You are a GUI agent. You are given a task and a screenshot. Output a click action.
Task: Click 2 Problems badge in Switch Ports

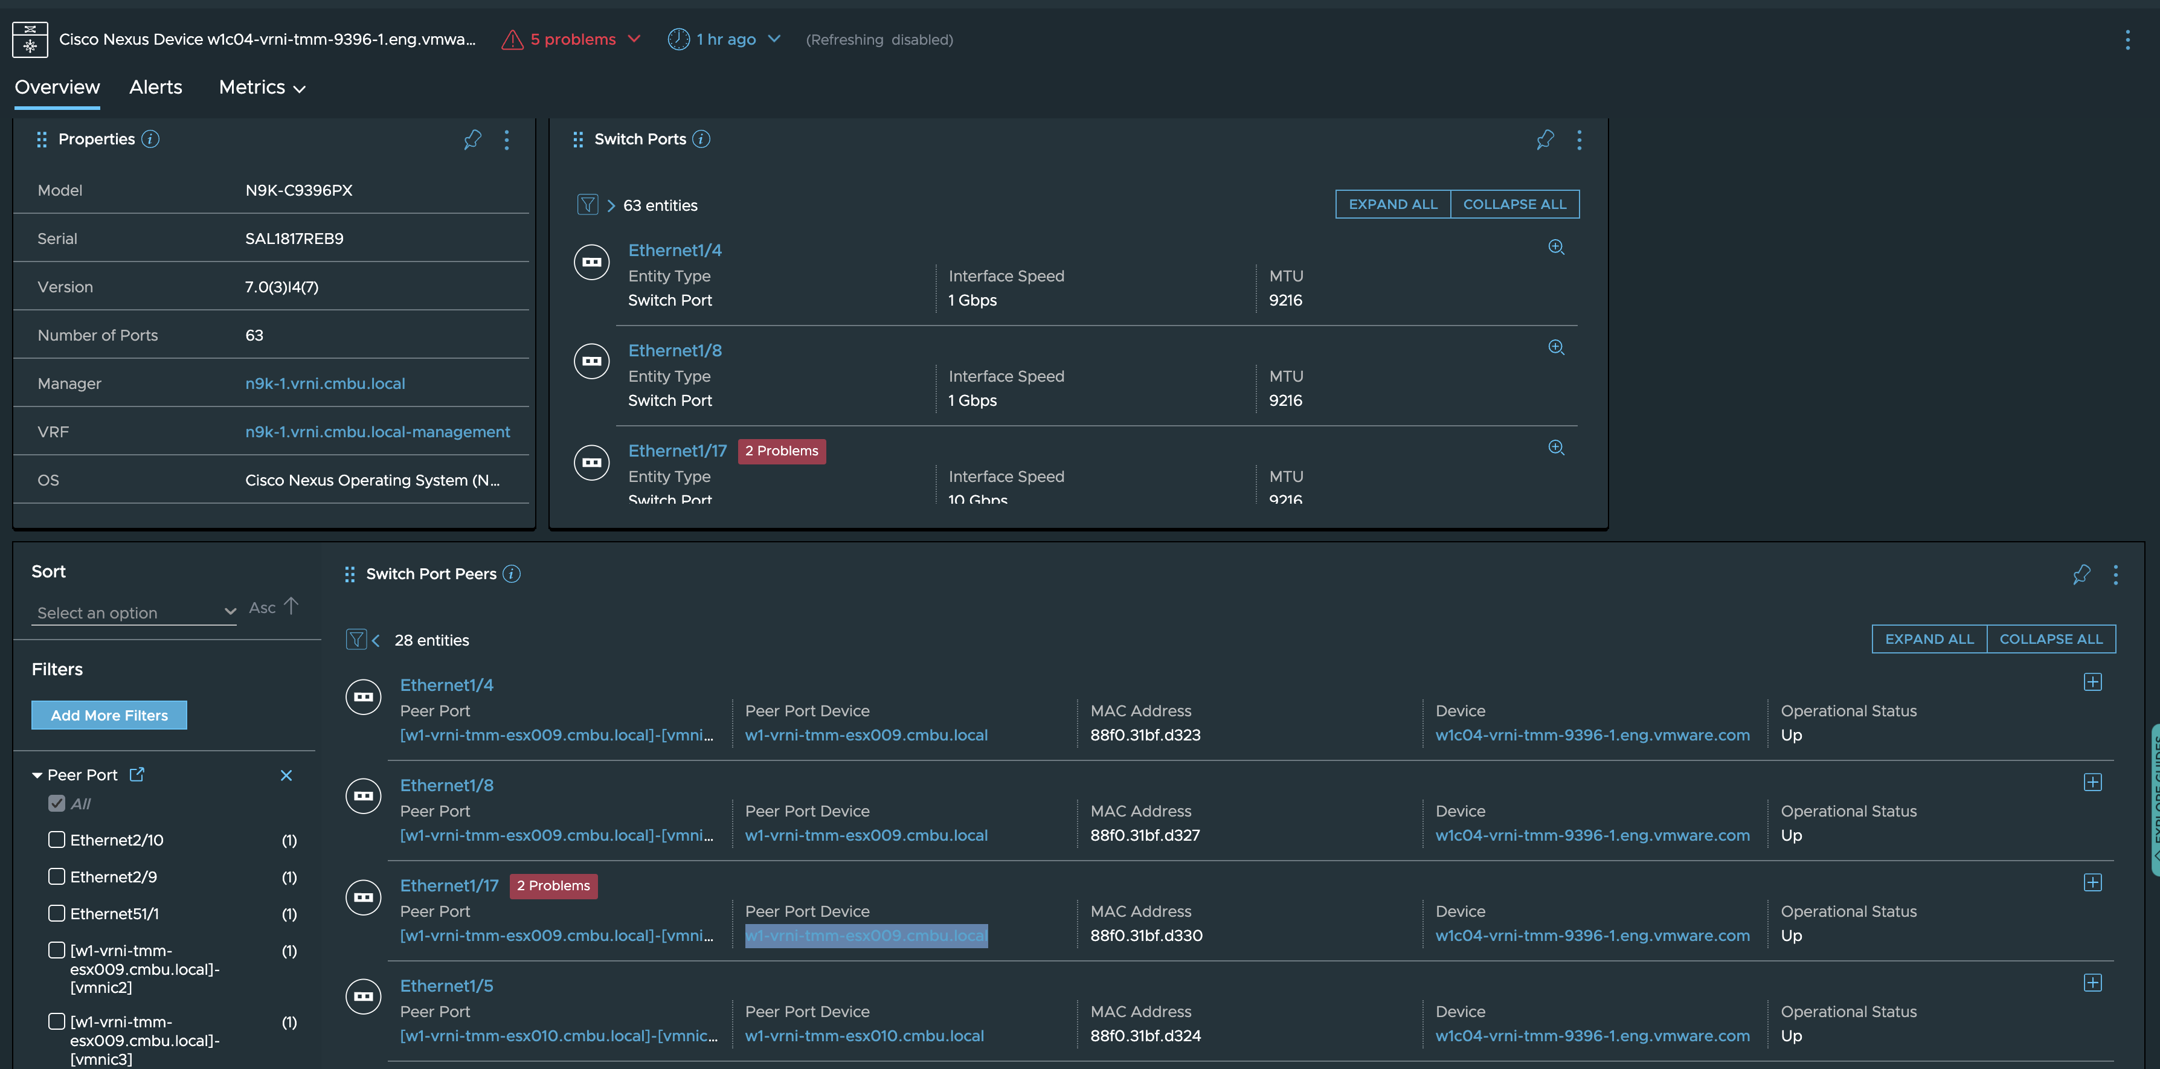(x=782, y=451)
